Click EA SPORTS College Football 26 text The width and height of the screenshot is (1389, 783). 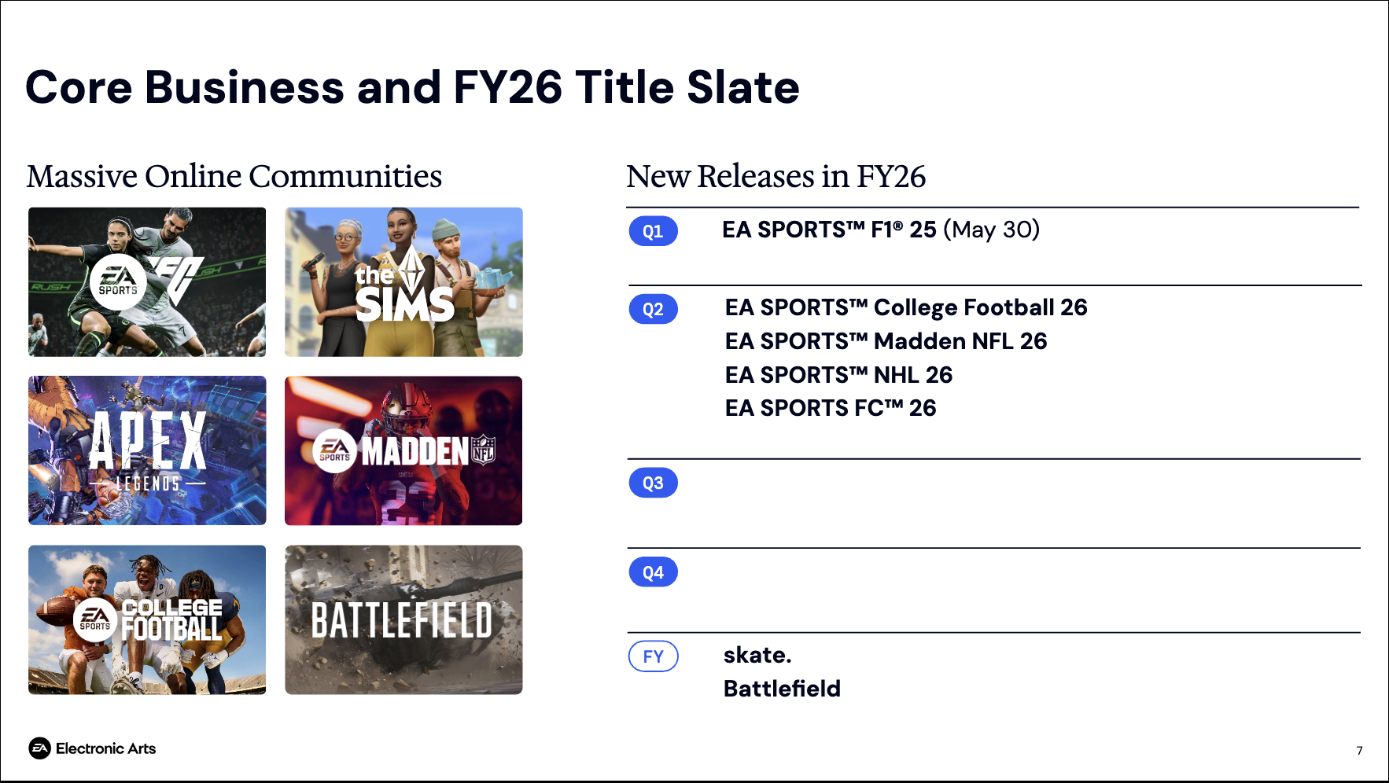click(x=906, y=307)
